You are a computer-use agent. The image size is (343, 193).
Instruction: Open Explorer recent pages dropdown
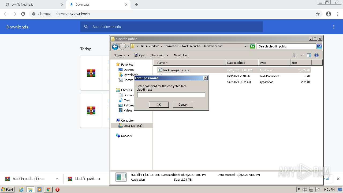coord(128,46)
